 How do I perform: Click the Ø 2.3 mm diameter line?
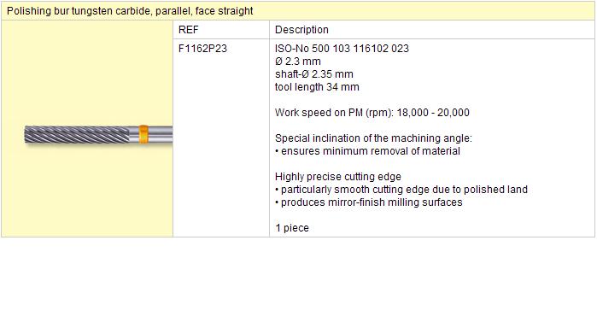298,62
